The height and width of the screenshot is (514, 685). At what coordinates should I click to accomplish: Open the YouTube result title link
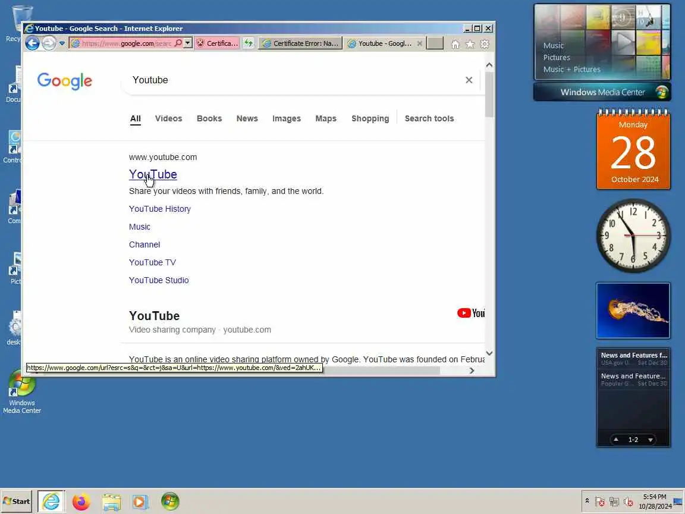(153, 174)
